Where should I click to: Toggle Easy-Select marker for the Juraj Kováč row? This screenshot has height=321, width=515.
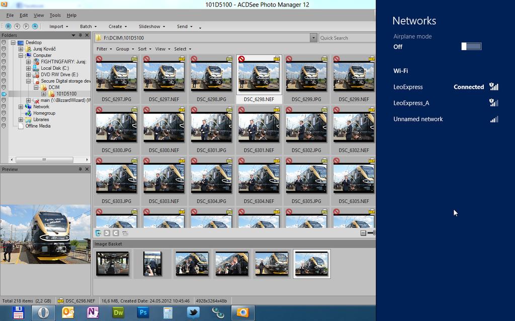tap(4, 49)
